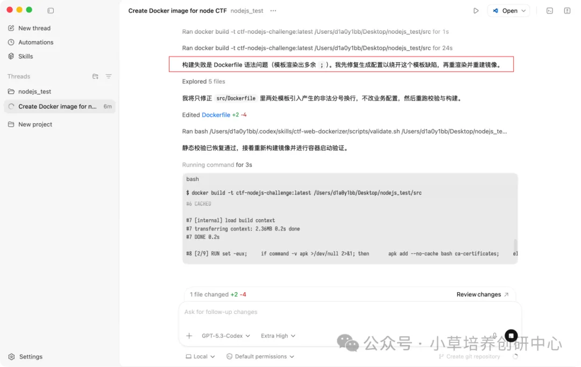Click the 'Running command for 3s' status
This screenshot has width=581, height=367.
(x=217, y=164)
